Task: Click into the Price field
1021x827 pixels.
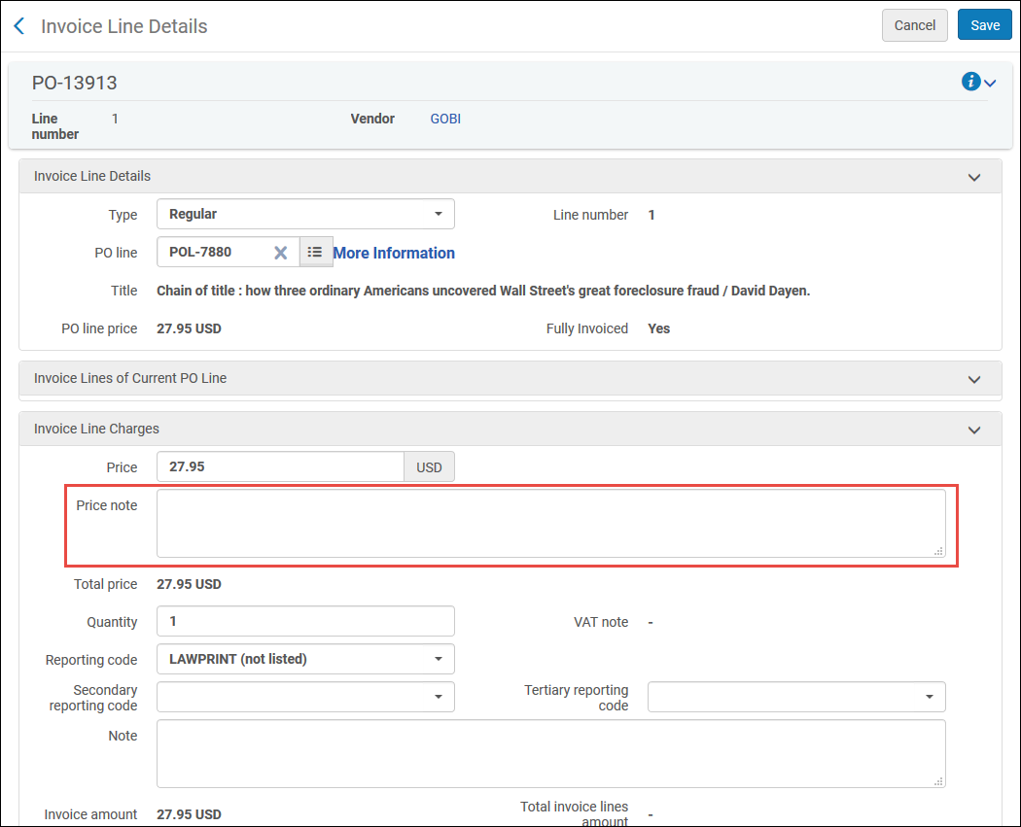Action: [280, 466]
